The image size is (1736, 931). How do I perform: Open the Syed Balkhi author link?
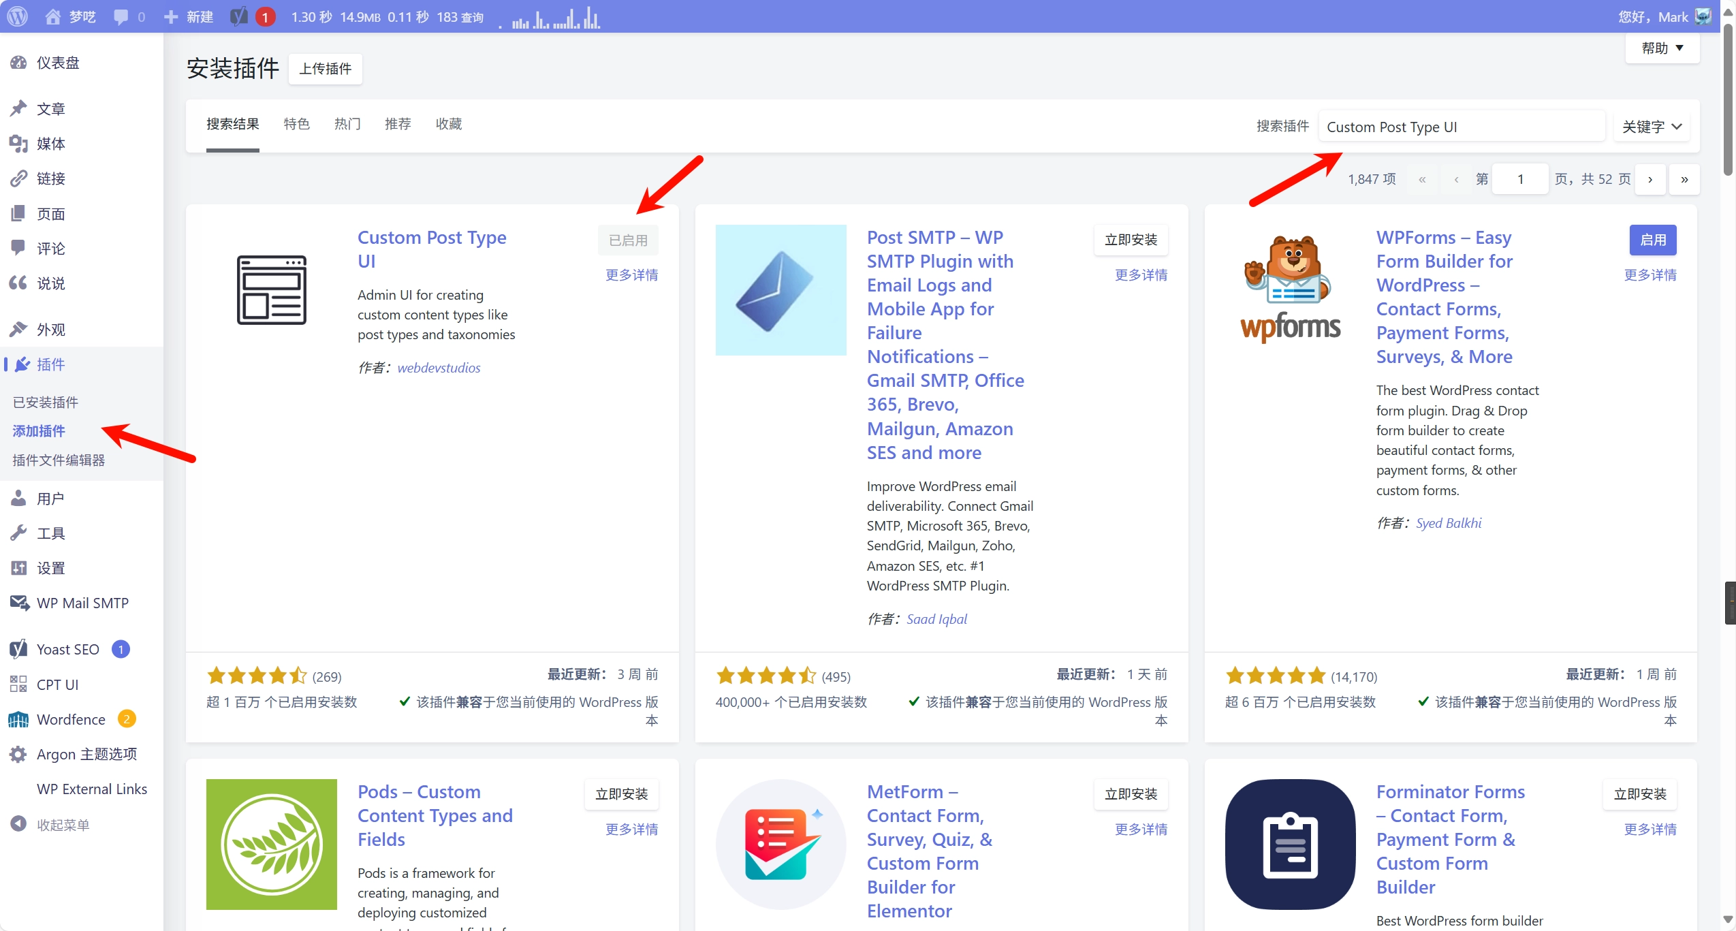coord(1449,523)
